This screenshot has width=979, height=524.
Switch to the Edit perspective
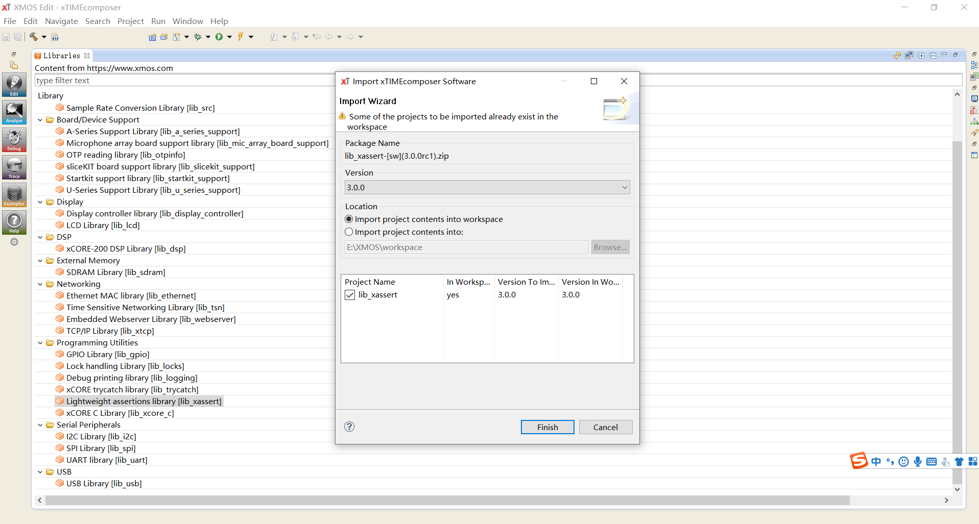coord(14,85)
